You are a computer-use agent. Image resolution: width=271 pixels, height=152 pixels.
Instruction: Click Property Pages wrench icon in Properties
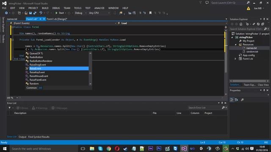click(x=242, y=100)
